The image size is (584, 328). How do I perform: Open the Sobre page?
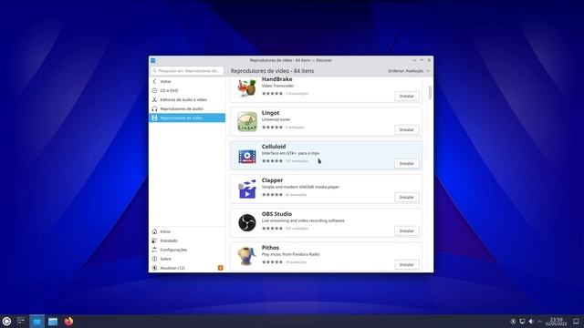(x=187, y=259)
